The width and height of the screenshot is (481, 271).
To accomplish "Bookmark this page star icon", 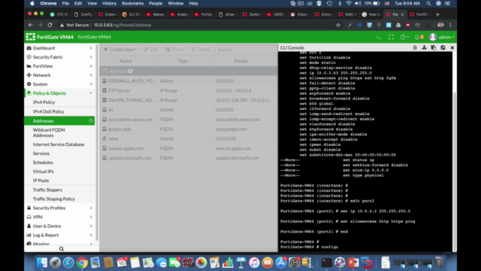I will click(x=338, y=25).
